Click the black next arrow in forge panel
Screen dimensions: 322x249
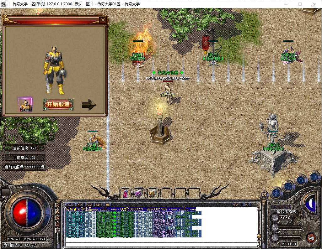[x=89, y=105]
